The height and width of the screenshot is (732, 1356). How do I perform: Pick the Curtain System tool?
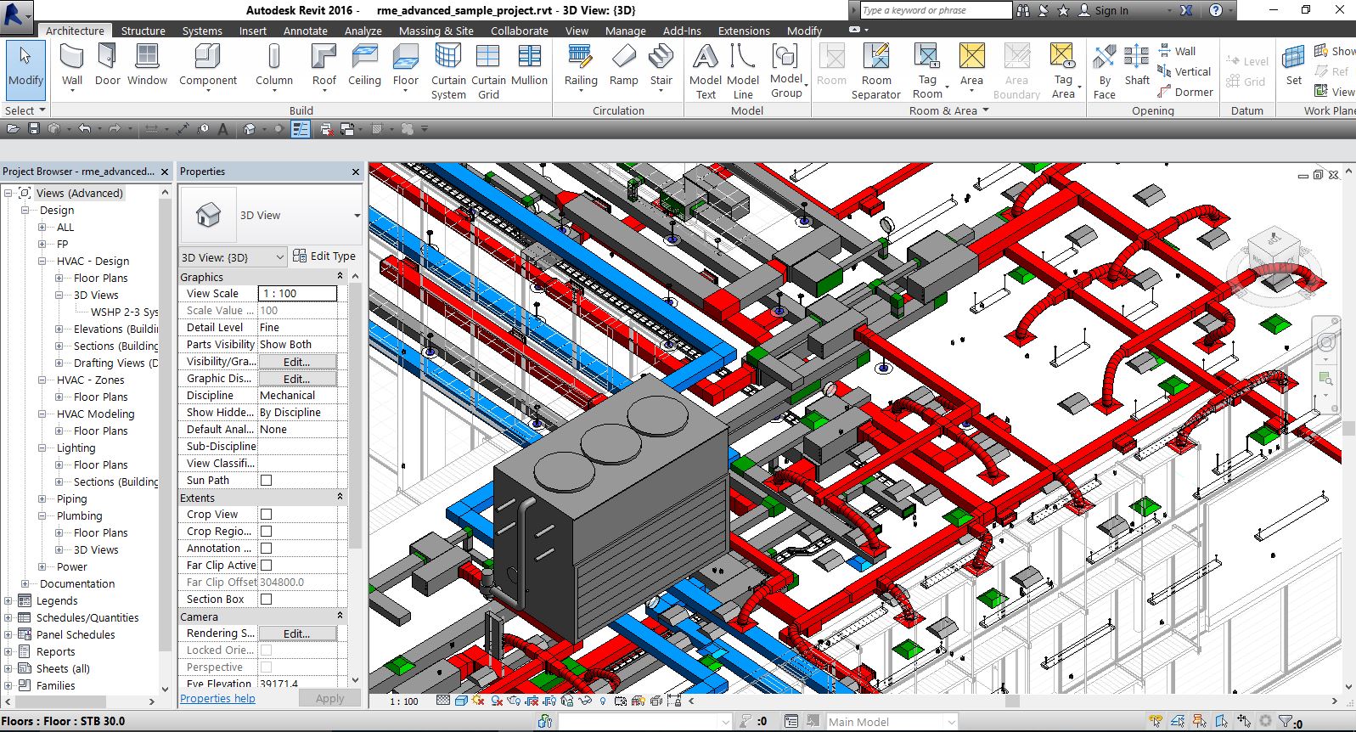tap(448, 71)
